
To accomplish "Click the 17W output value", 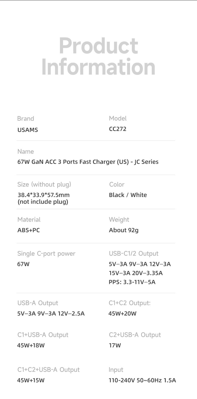I will coord(115,345).
